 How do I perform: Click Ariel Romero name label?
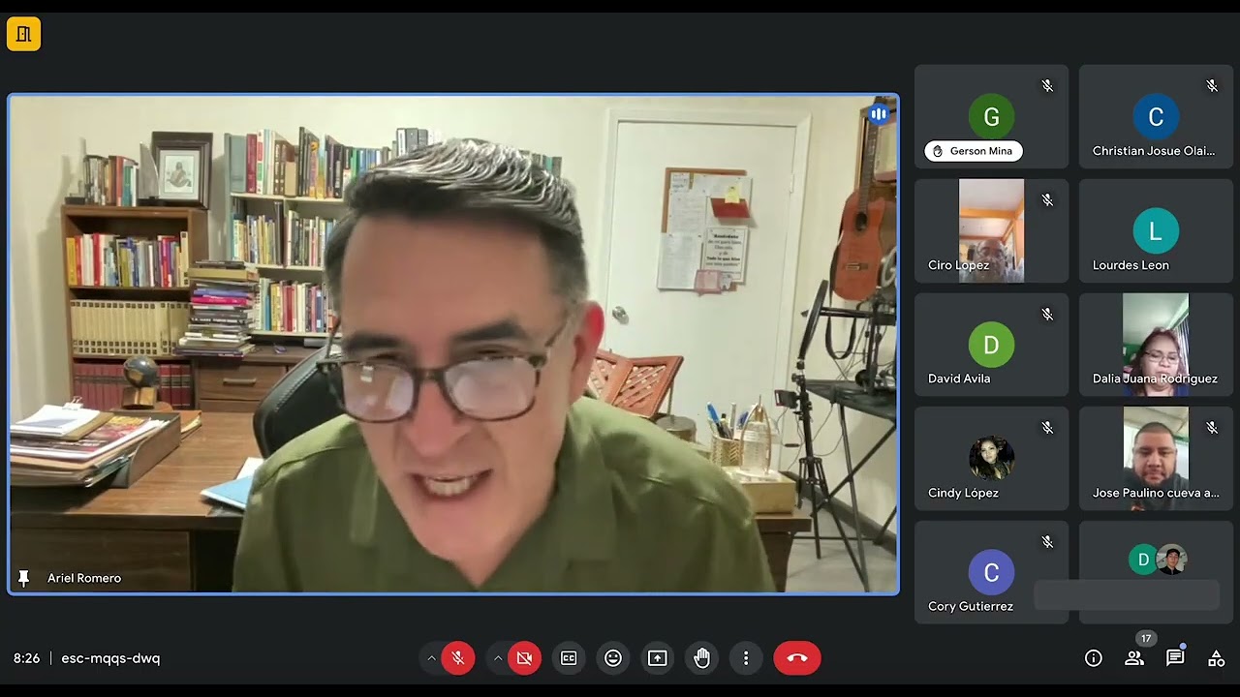coord(84,578)
